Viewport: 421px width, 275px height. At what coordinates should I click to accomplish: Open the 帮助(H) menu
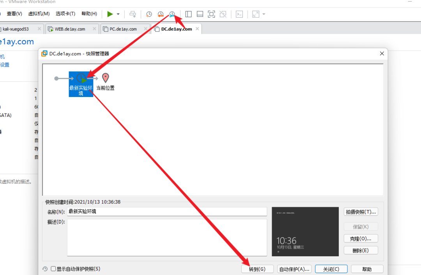point(89,14)
